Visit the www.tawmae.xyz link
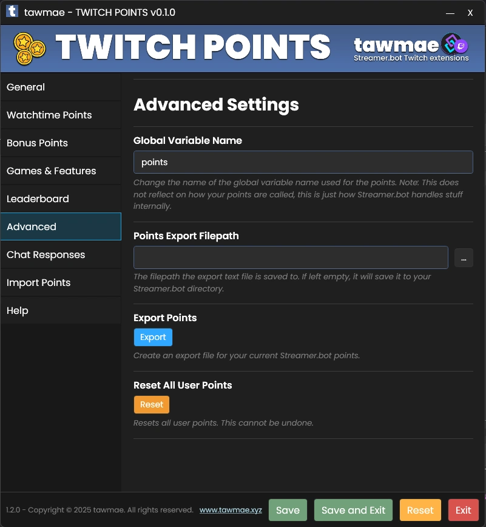Screen dimensions: 486x527 (x=231, y=510)
